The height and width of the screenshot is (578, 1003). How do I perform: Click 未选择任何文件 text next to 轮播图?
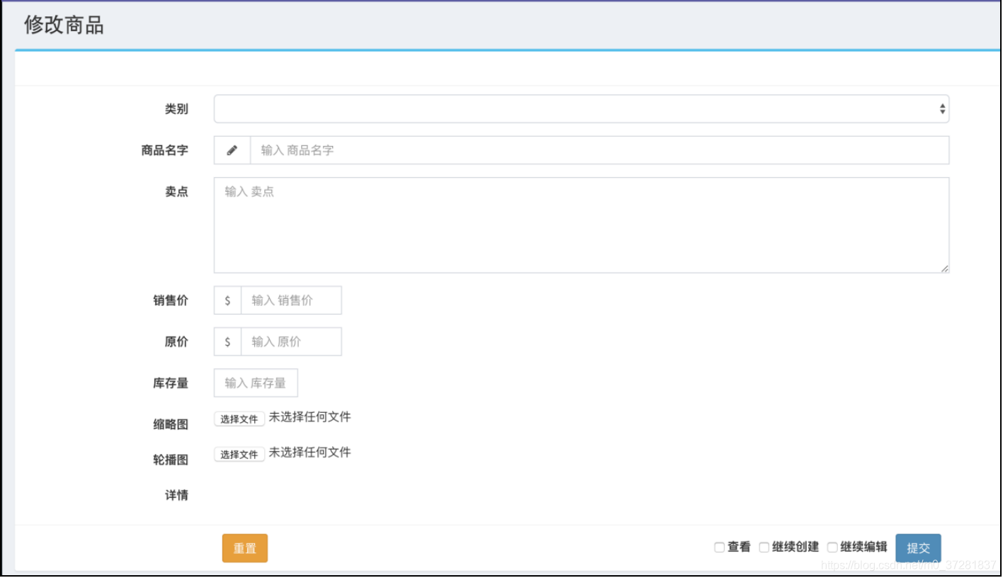click(x=310, y=453)
